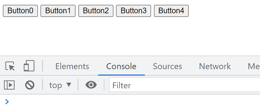260x112 pixels.
Task: Click the blank page area below buttons
Action: point(130,36)
